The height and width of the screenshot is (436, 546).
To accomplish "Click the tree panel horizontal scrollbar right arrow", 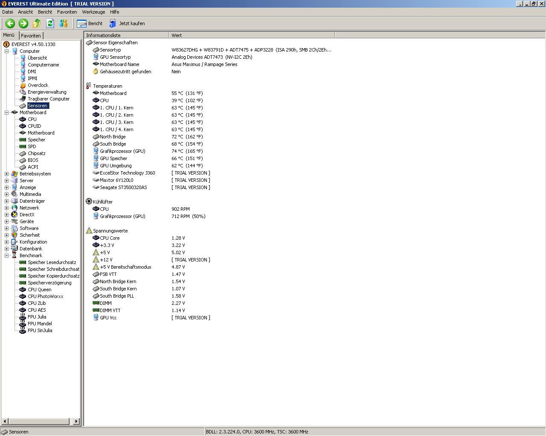I will [76, 422].
